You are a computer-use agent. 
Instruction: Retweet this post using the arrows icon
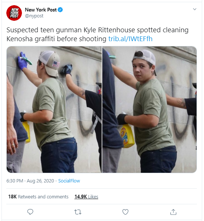pos(78,212)
